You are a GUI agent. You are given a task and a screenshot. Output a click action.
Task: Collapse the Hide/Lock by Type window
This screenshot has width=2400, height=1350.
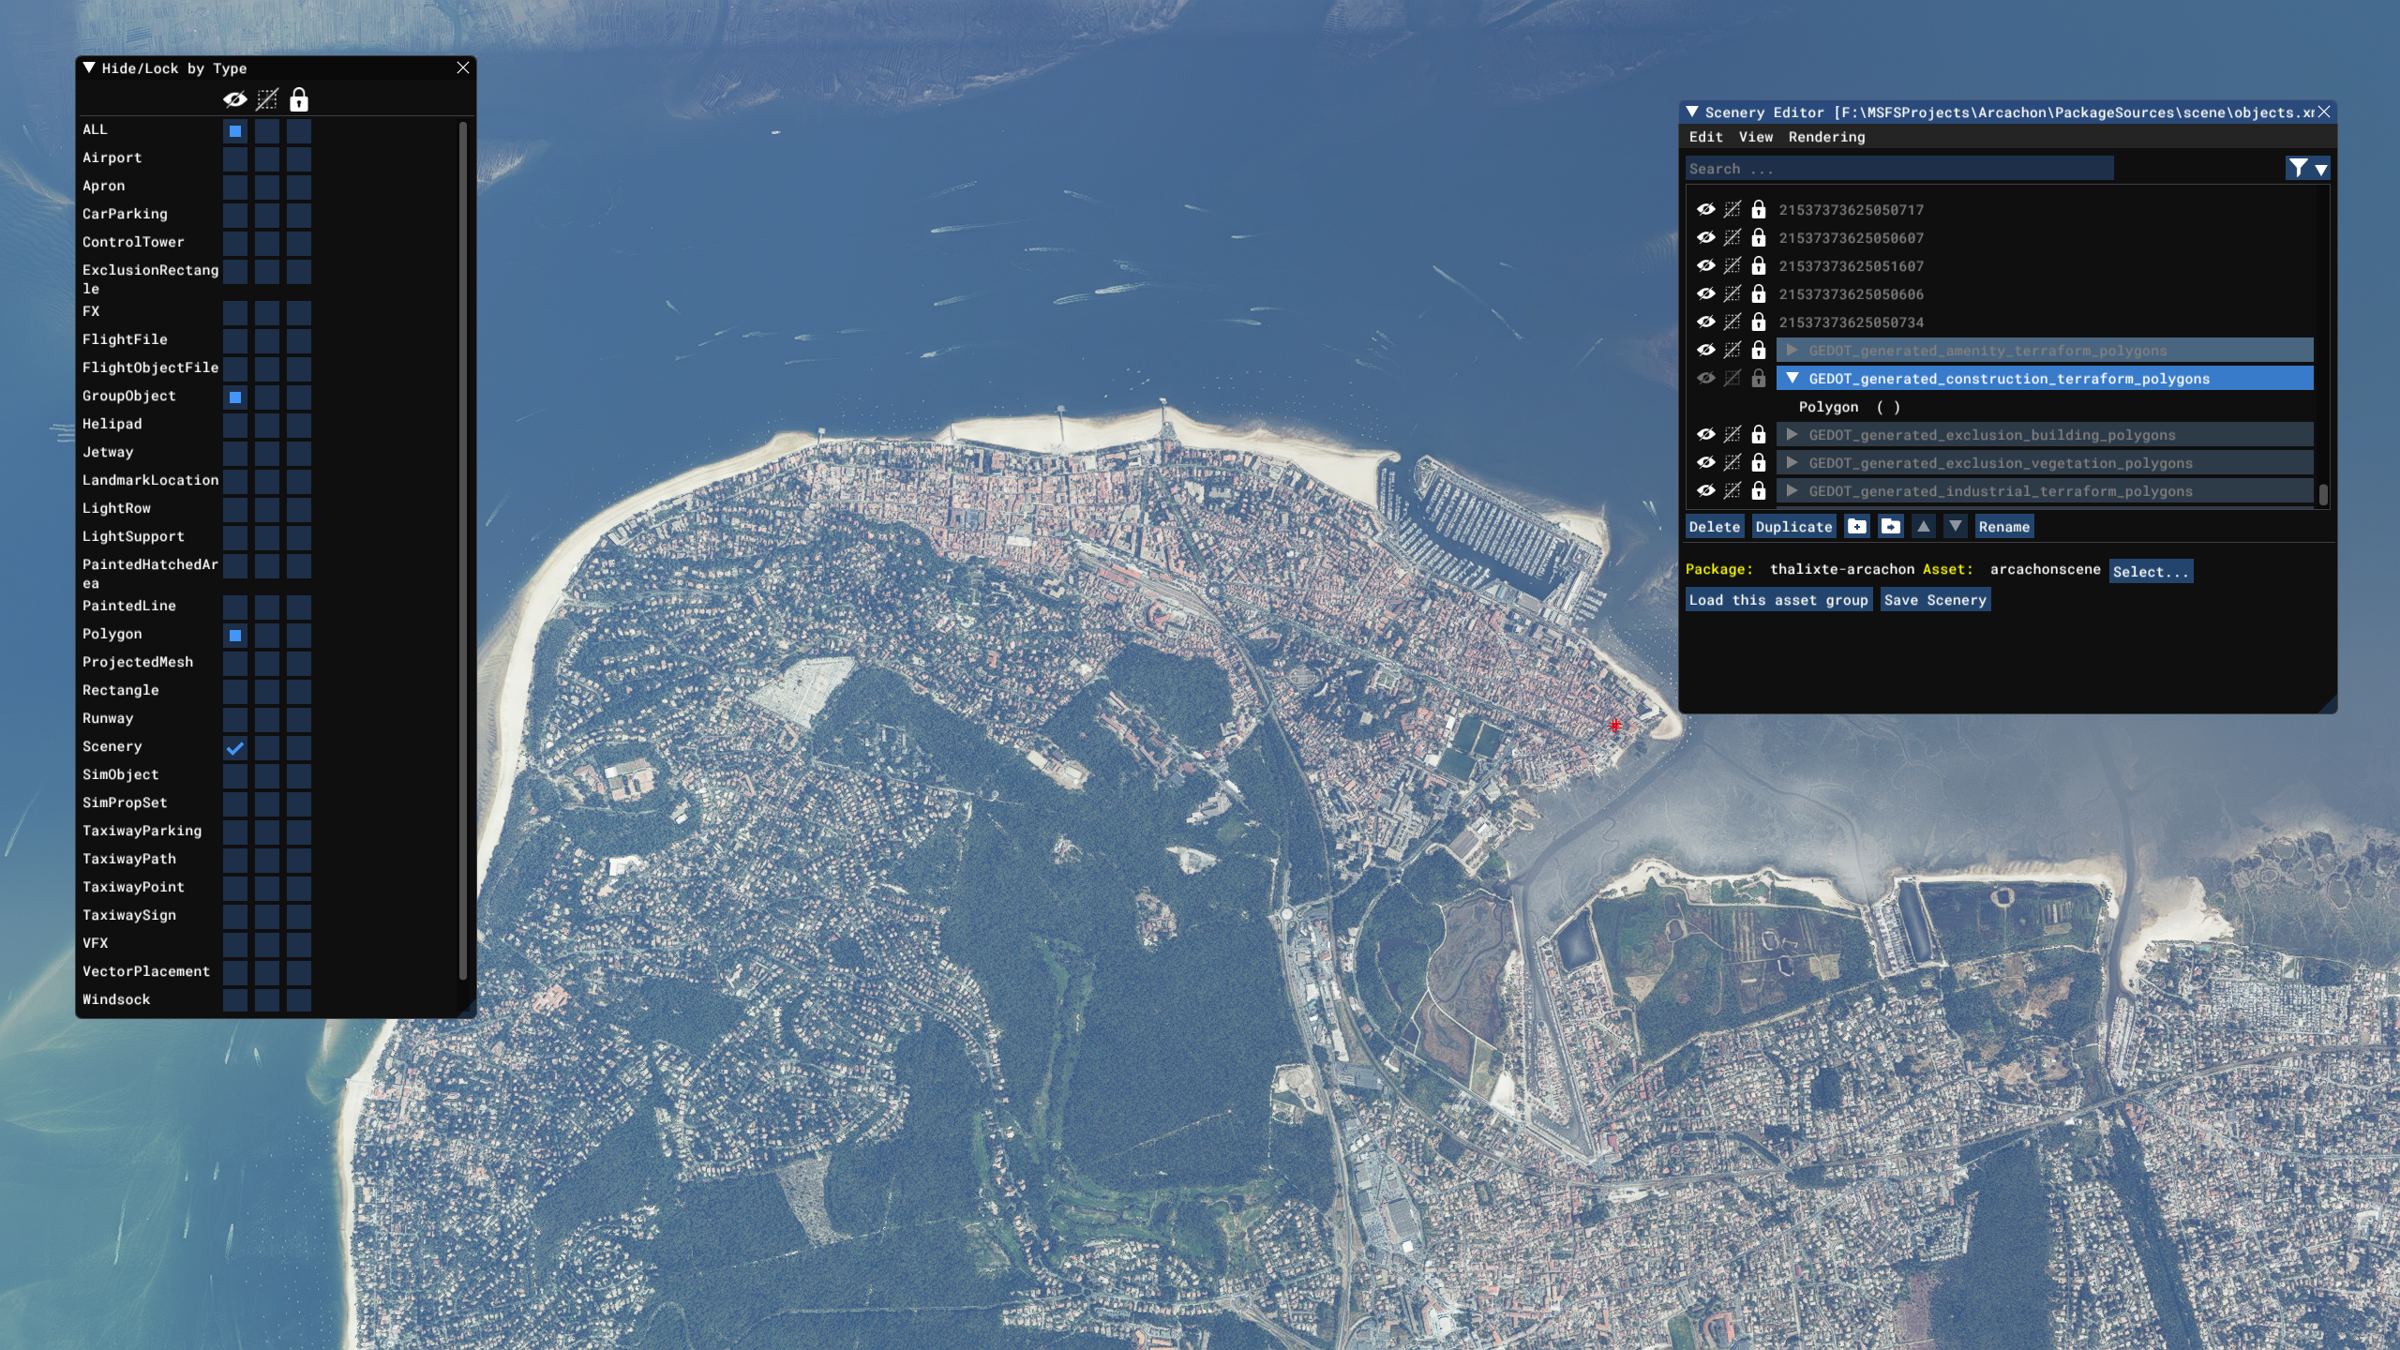(x=89, y=67)
